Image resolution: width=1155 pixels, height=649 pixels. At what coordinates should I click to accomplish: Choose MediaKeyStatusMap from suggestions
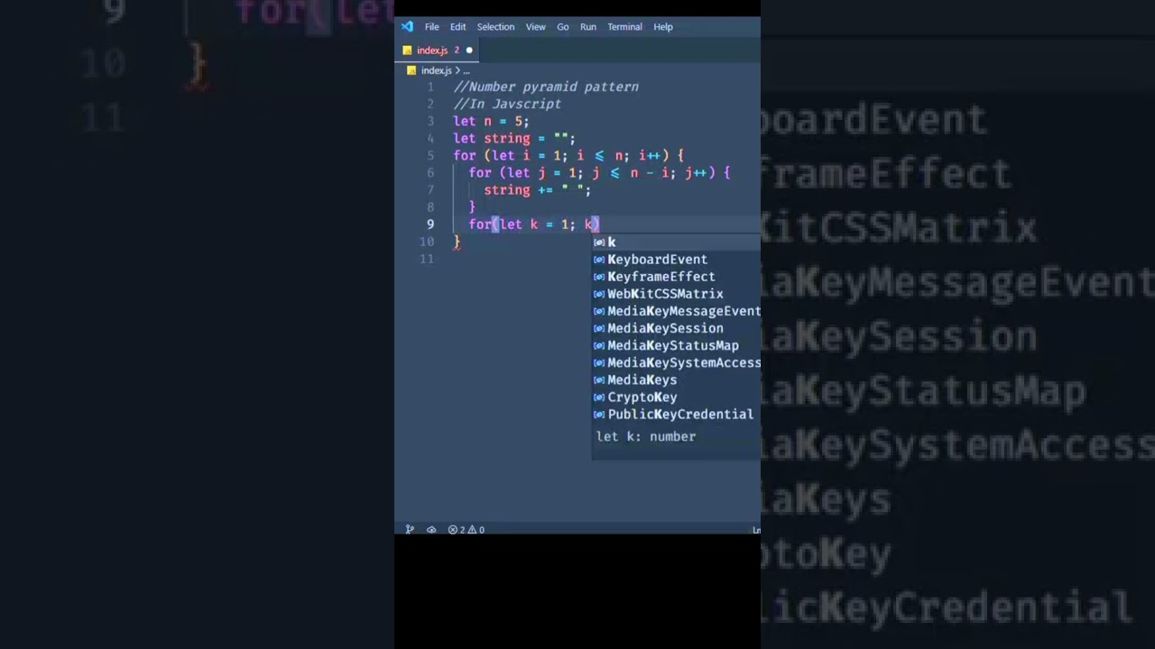point(676,345)
